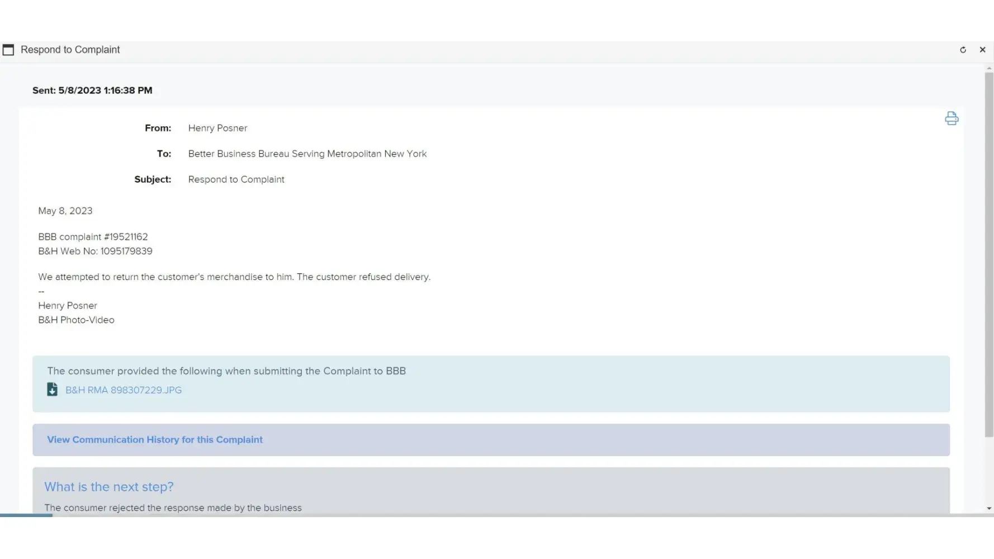Viewport: 994px width, 559px height.
Task: Click the BBB complaint #19521162 line
Action: (93, 237)
